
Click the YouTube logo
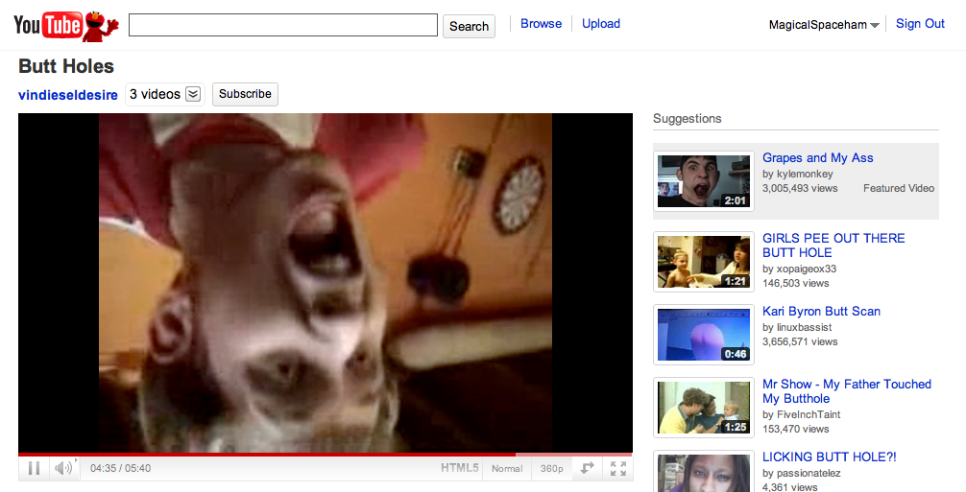click(x=48, y=25)
